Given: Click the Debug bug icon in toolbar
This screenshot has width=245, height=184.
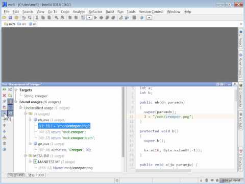Looking at the screenshot, I should pyautogui.click(x=101, y=18).
